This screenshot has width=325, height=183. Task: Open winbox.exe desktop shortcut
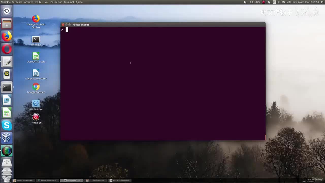[x=36, y=105]
